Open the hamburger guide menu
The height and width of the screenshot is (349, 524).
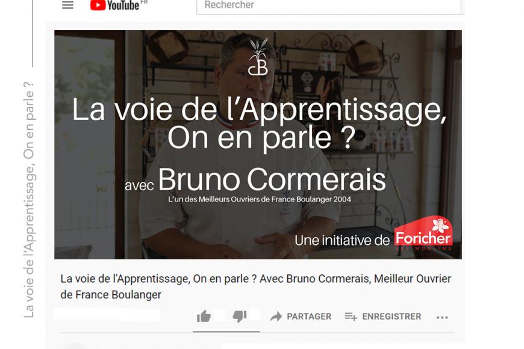tap(68, 5)
